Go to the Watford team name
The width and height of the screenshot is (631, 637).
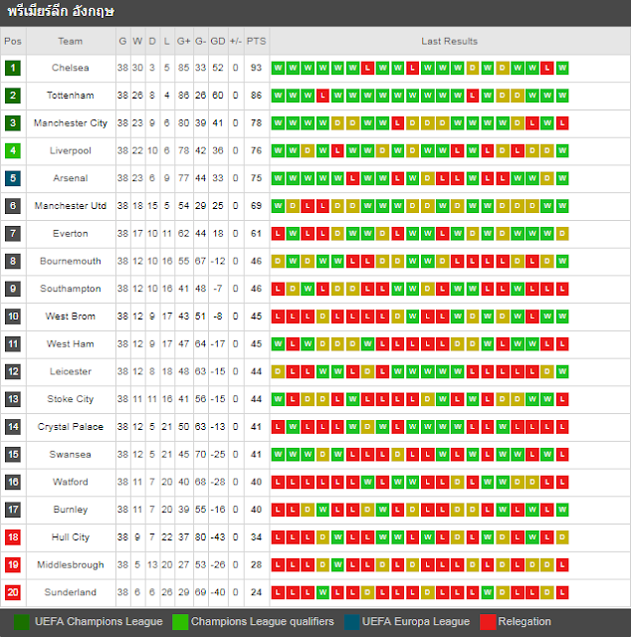click(x=71, y=482)
